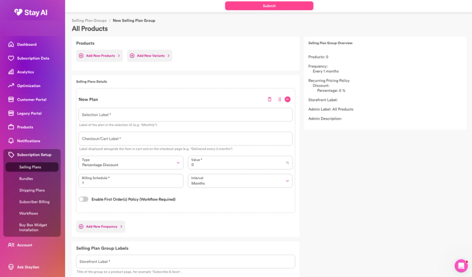This screenshot has height=277, width=472.
Task: Go to Subscription Data page
Action: coord(32,58)
